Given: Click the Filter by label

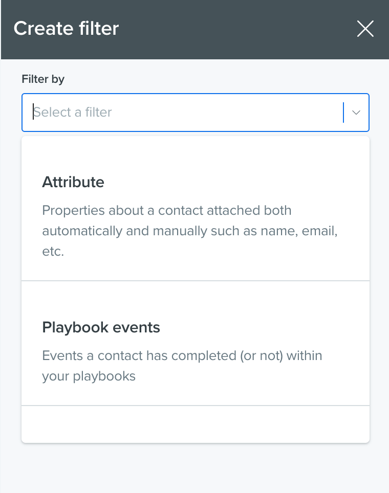Looking at the screenshot, I should point(43,79).
